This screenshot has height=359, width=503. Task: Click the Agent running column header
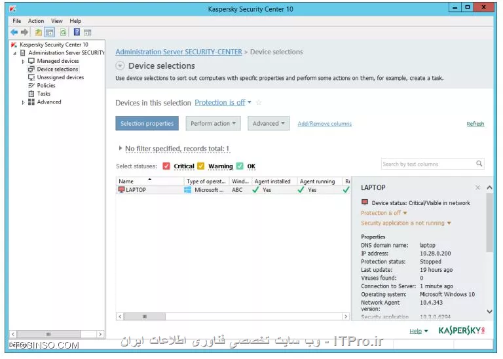320,181
